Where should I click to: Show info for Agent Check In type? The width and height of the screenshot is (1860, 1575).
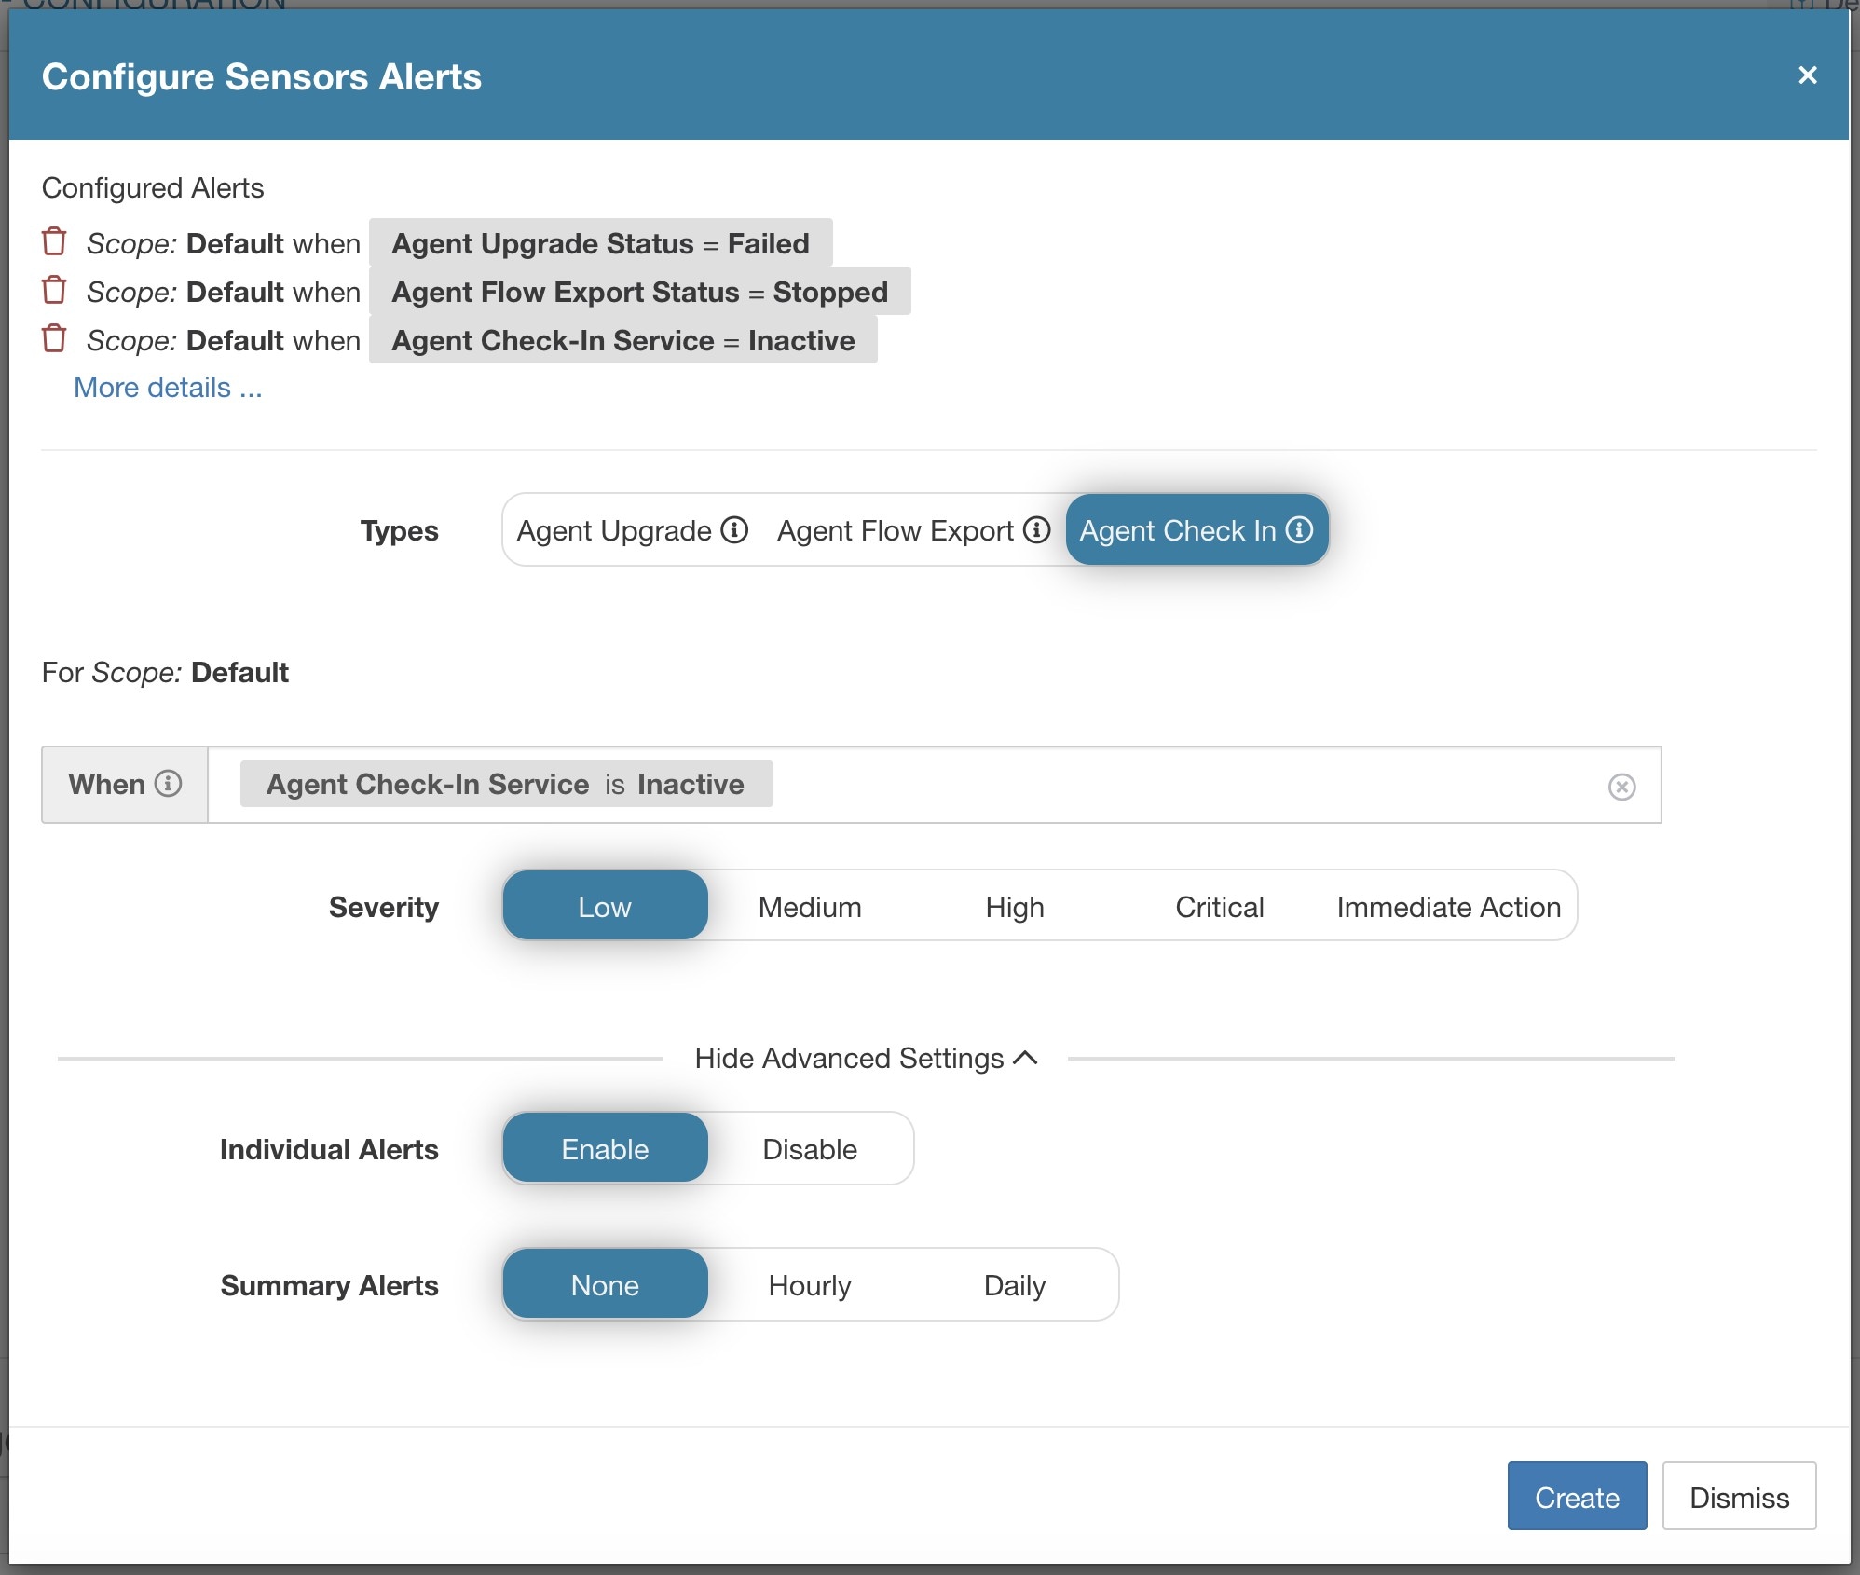1299,529
